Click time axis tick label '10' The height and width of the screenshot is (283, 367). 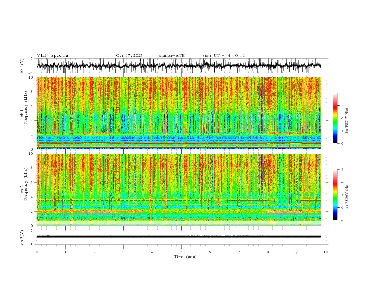326,252
